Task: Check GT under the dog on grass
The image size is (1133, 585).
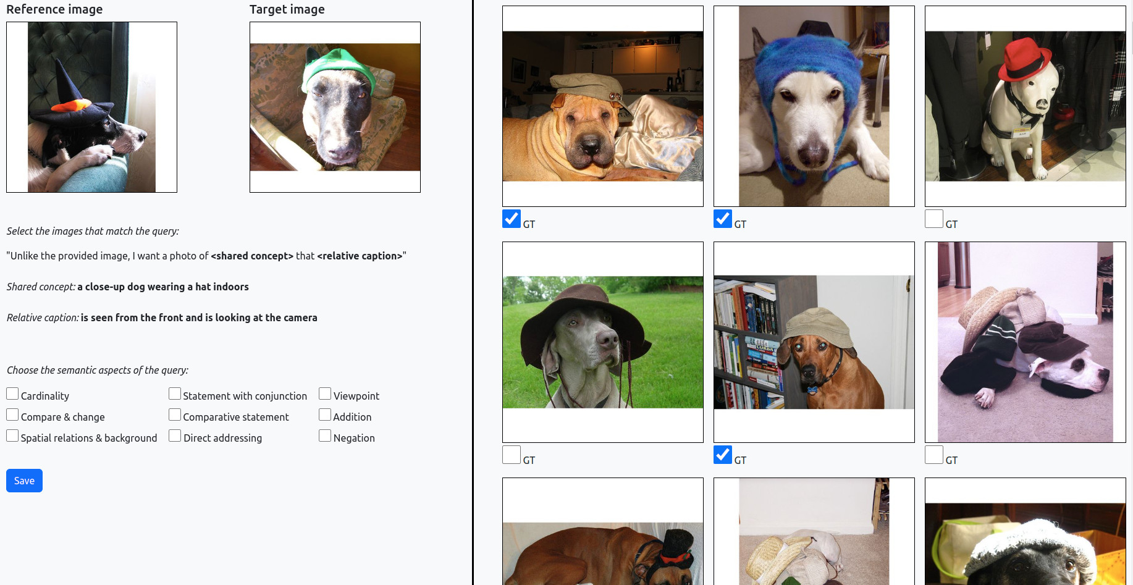Action: tap(512, 455)
